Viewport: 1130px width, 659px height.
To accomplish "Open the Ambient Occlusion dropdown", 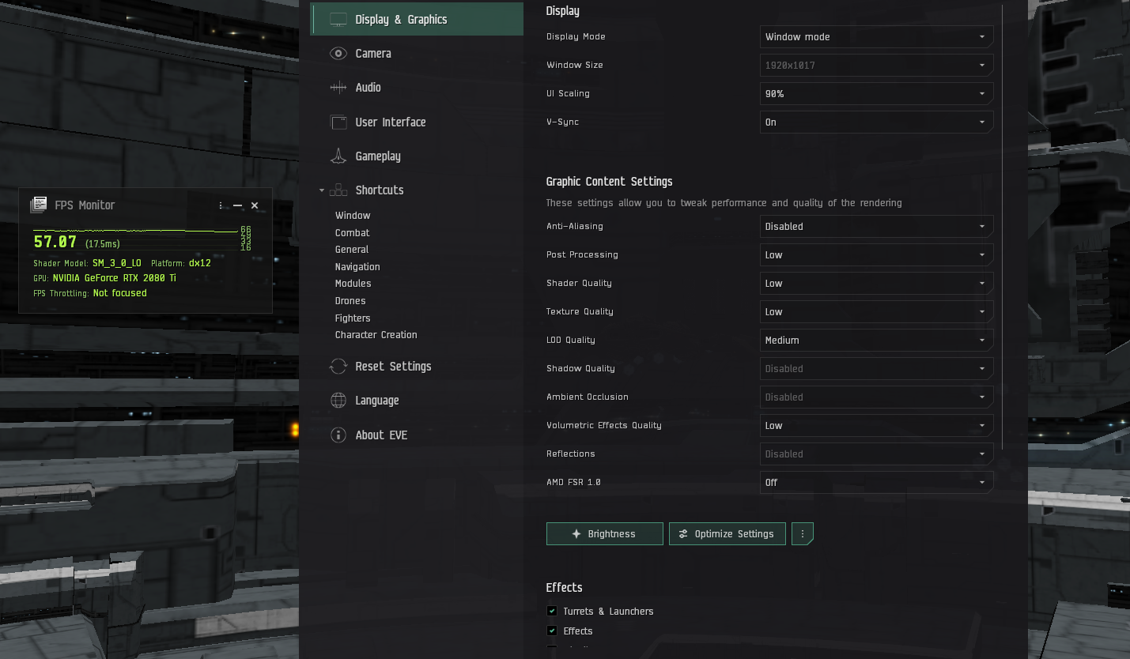I will [876, 397].
